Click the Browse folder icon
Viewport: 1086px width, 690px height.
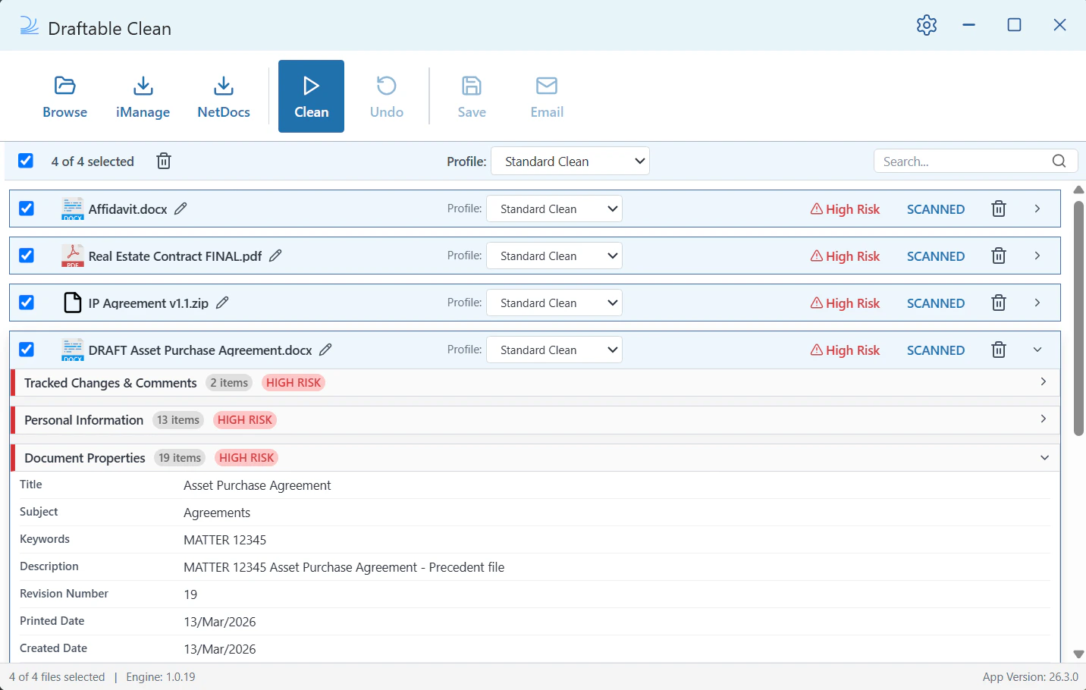click(x=64, y=86)
